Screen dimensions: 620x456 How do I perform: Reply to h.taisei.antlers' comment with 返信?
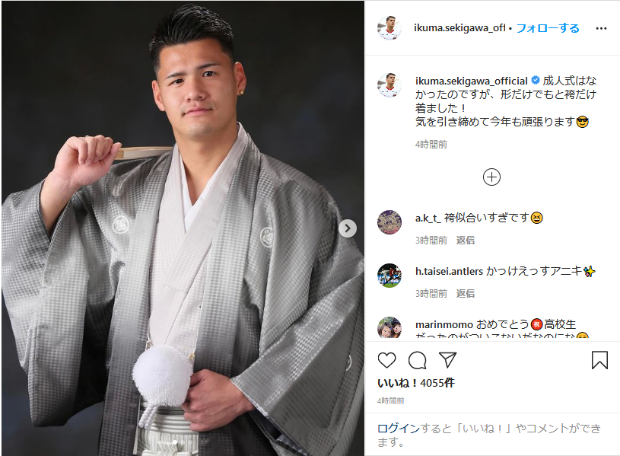465,294
